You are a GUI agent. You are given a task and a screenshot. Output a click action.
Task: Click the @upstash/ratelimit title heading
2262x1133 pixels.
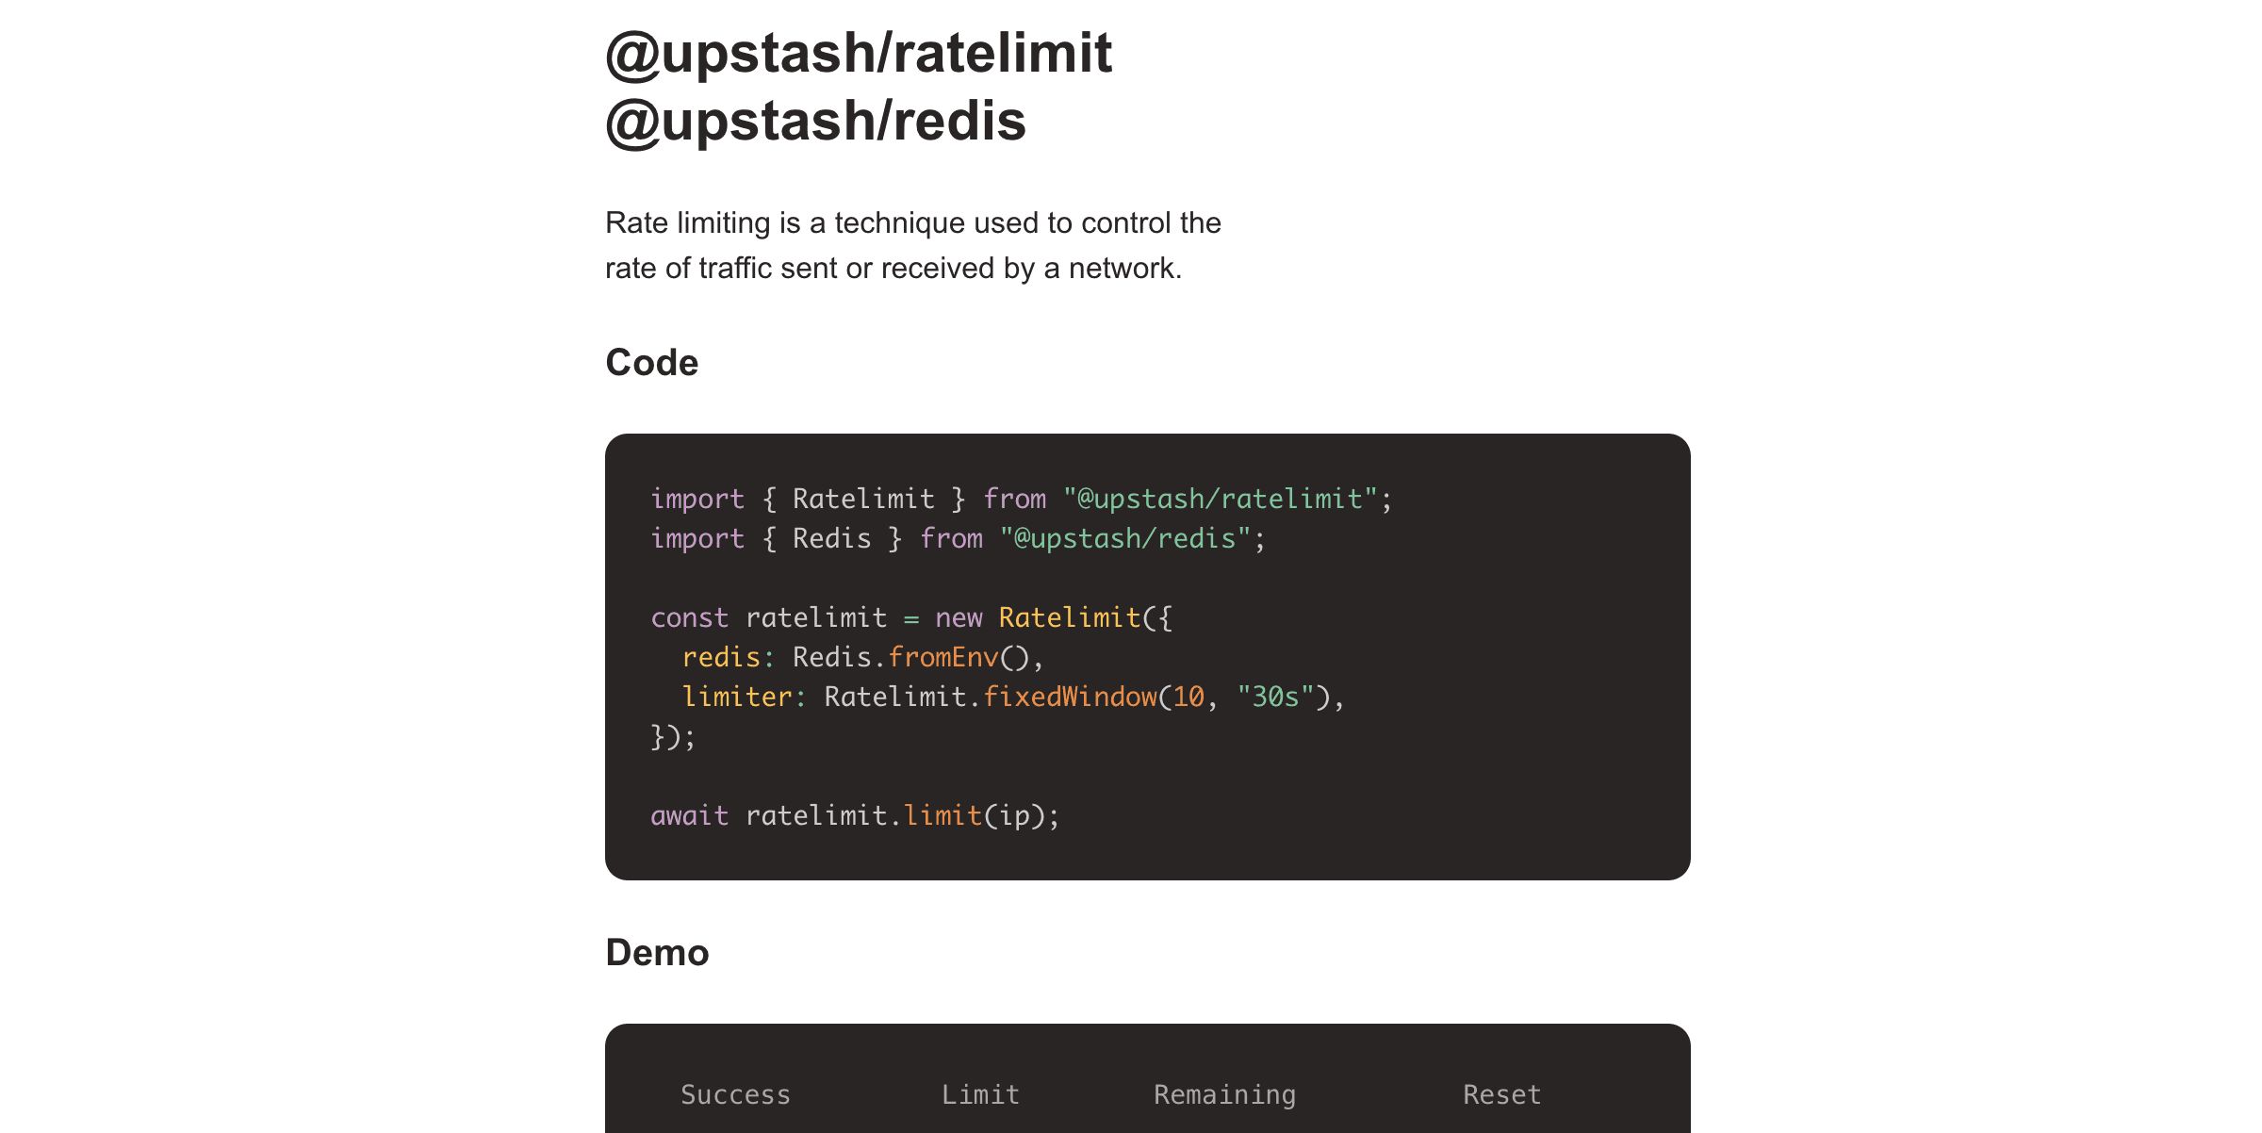click(859, 53)
